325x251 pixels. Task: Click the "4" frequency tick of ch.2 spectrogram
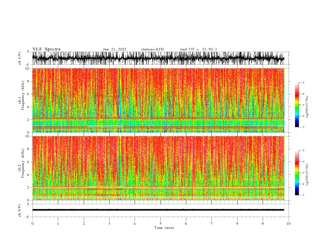[x=29, y=175]
